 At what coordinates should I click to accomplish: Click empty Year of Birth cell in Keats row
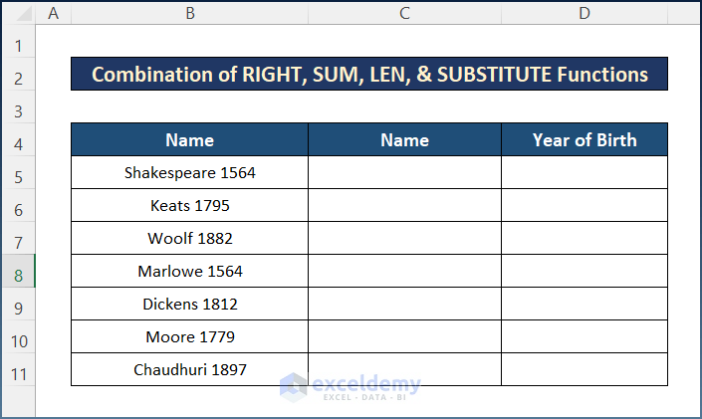(584, 205)
